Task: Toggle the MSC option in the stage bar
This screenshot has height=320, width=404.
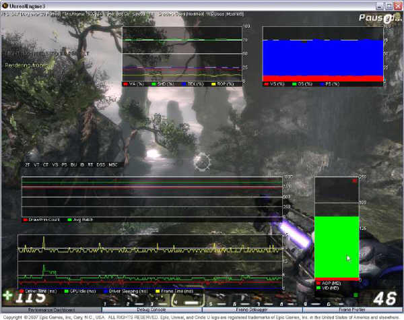Action: pyautogui.click(x=113, y=165)
